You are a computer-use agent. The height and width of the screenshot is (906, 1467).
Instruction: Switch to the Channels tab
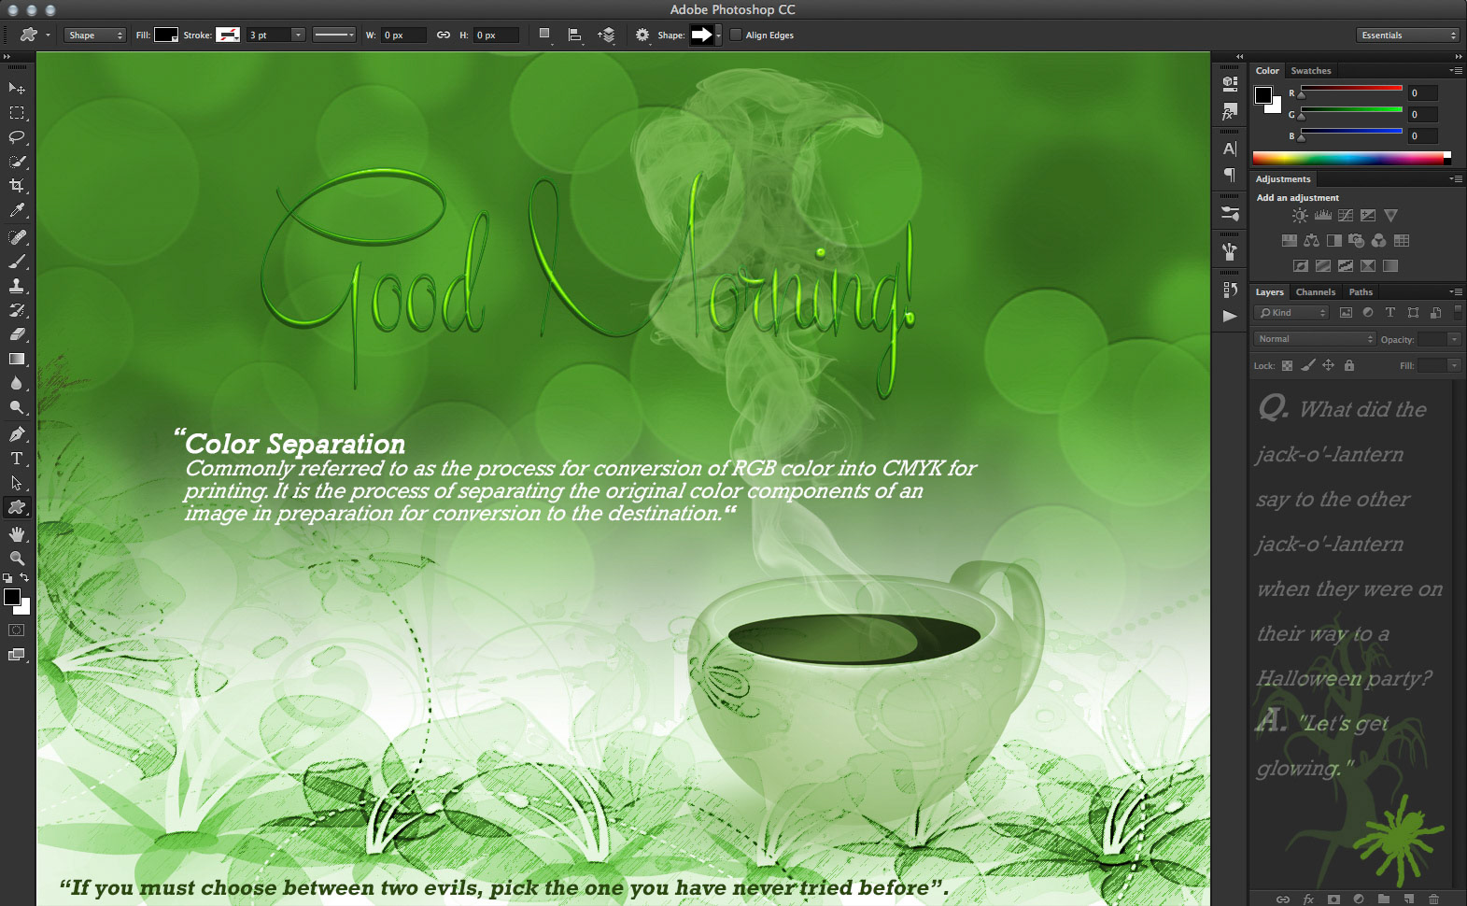pyautogui.click(x=1315, y=292)
